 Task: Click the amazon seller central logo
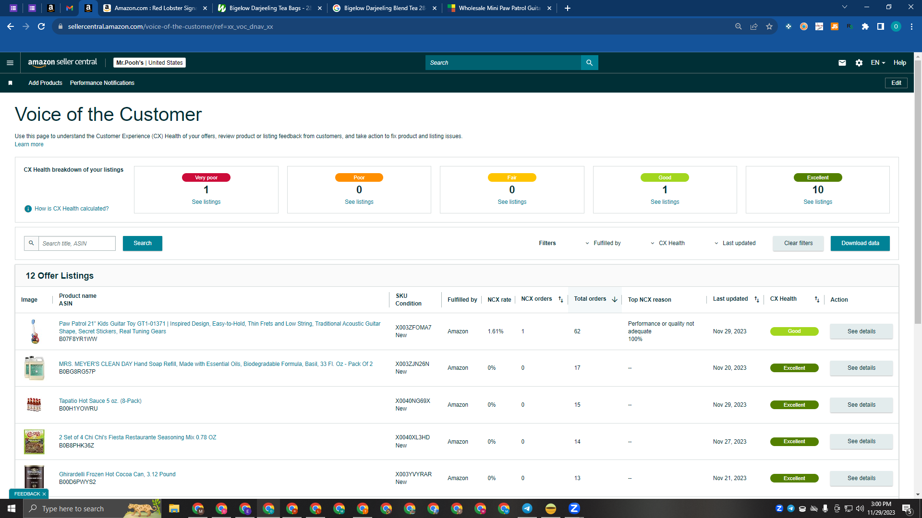(x=62, y=62)
